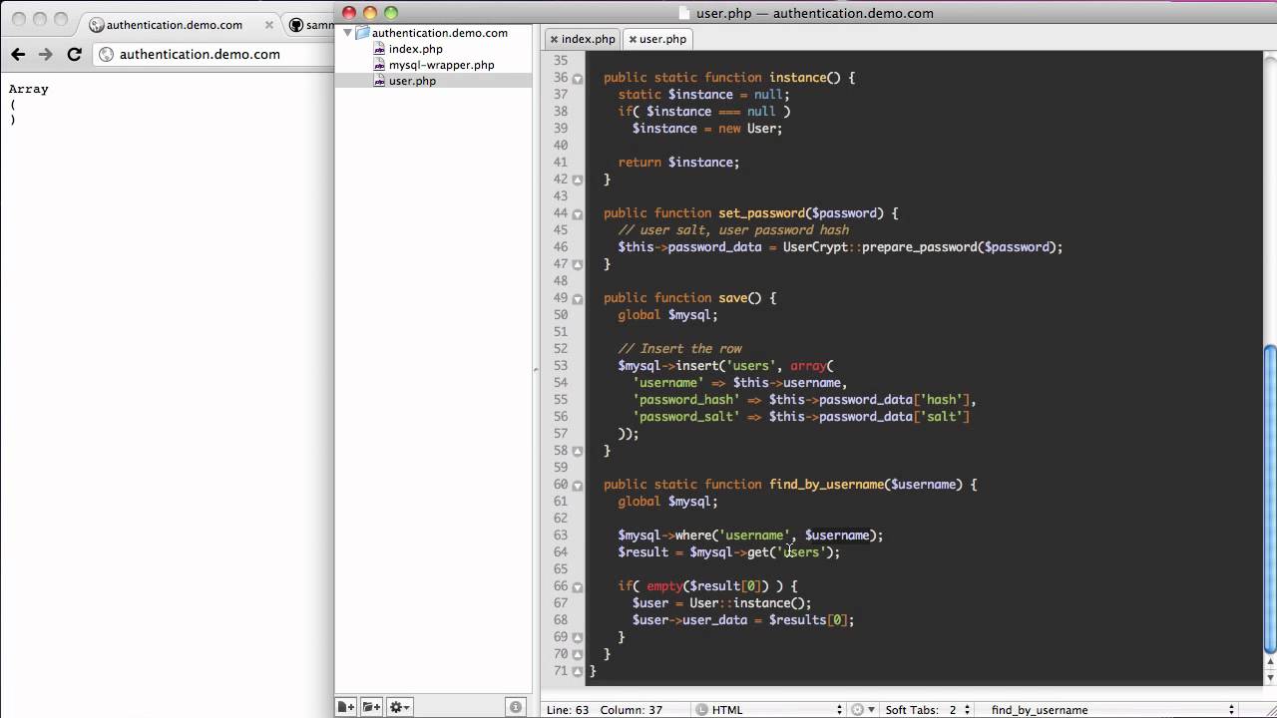Click the vertical scrollbar thumb in editor
Viewport: 1277px width, 718px height.
tap(1270, 499)
